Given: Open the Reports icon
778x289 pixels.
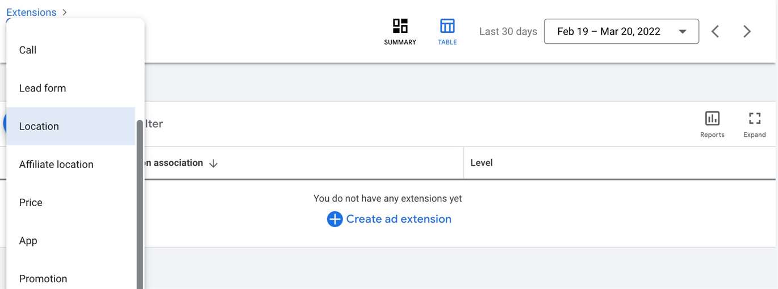Looking at the screenshot, I should [712, 118].
